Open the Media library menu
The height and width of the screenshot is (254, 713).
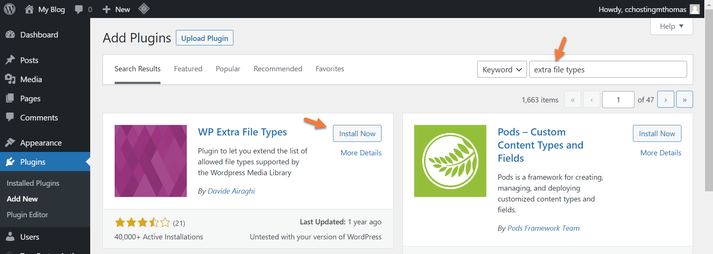coord(31,80)
